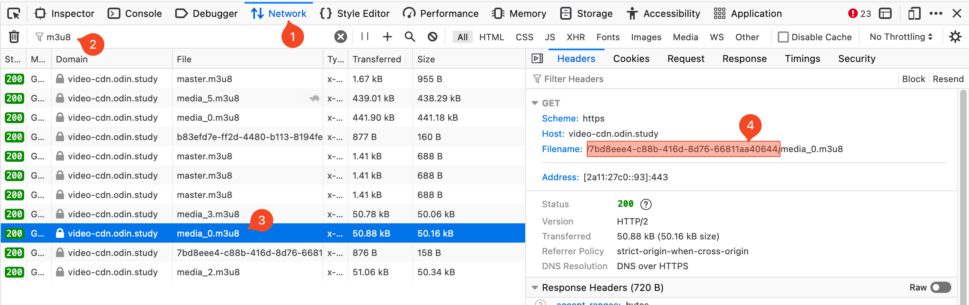The image size is (969, 305).
Task: Click the element picker icon
Action: pyautogui.click(x=14, y=14)
